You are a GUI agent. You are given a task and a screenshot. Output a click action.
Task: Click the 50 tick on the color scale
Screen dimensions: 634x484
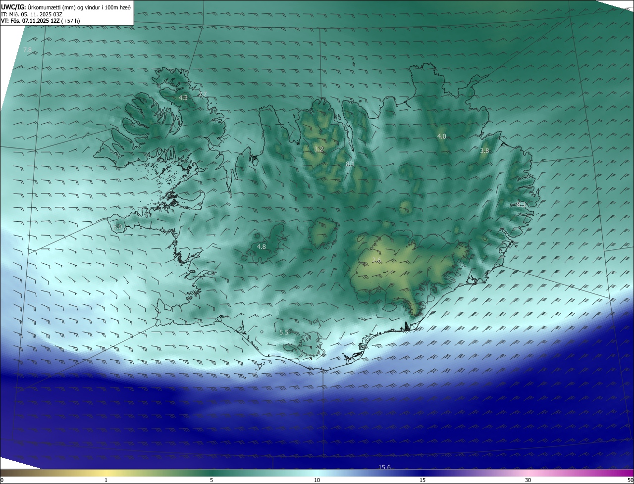[630, 480]
